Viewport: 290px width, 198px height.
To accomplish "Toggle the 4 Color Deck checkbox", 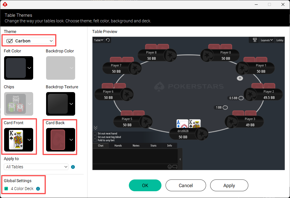I will coord(6,189).
